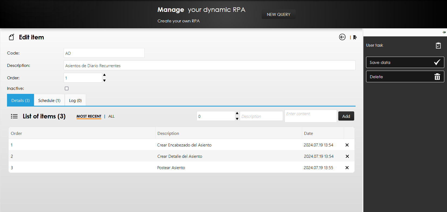Screen dimensions: 447x212
Task: Switch to the Details (3) tab
Action: 21,100
